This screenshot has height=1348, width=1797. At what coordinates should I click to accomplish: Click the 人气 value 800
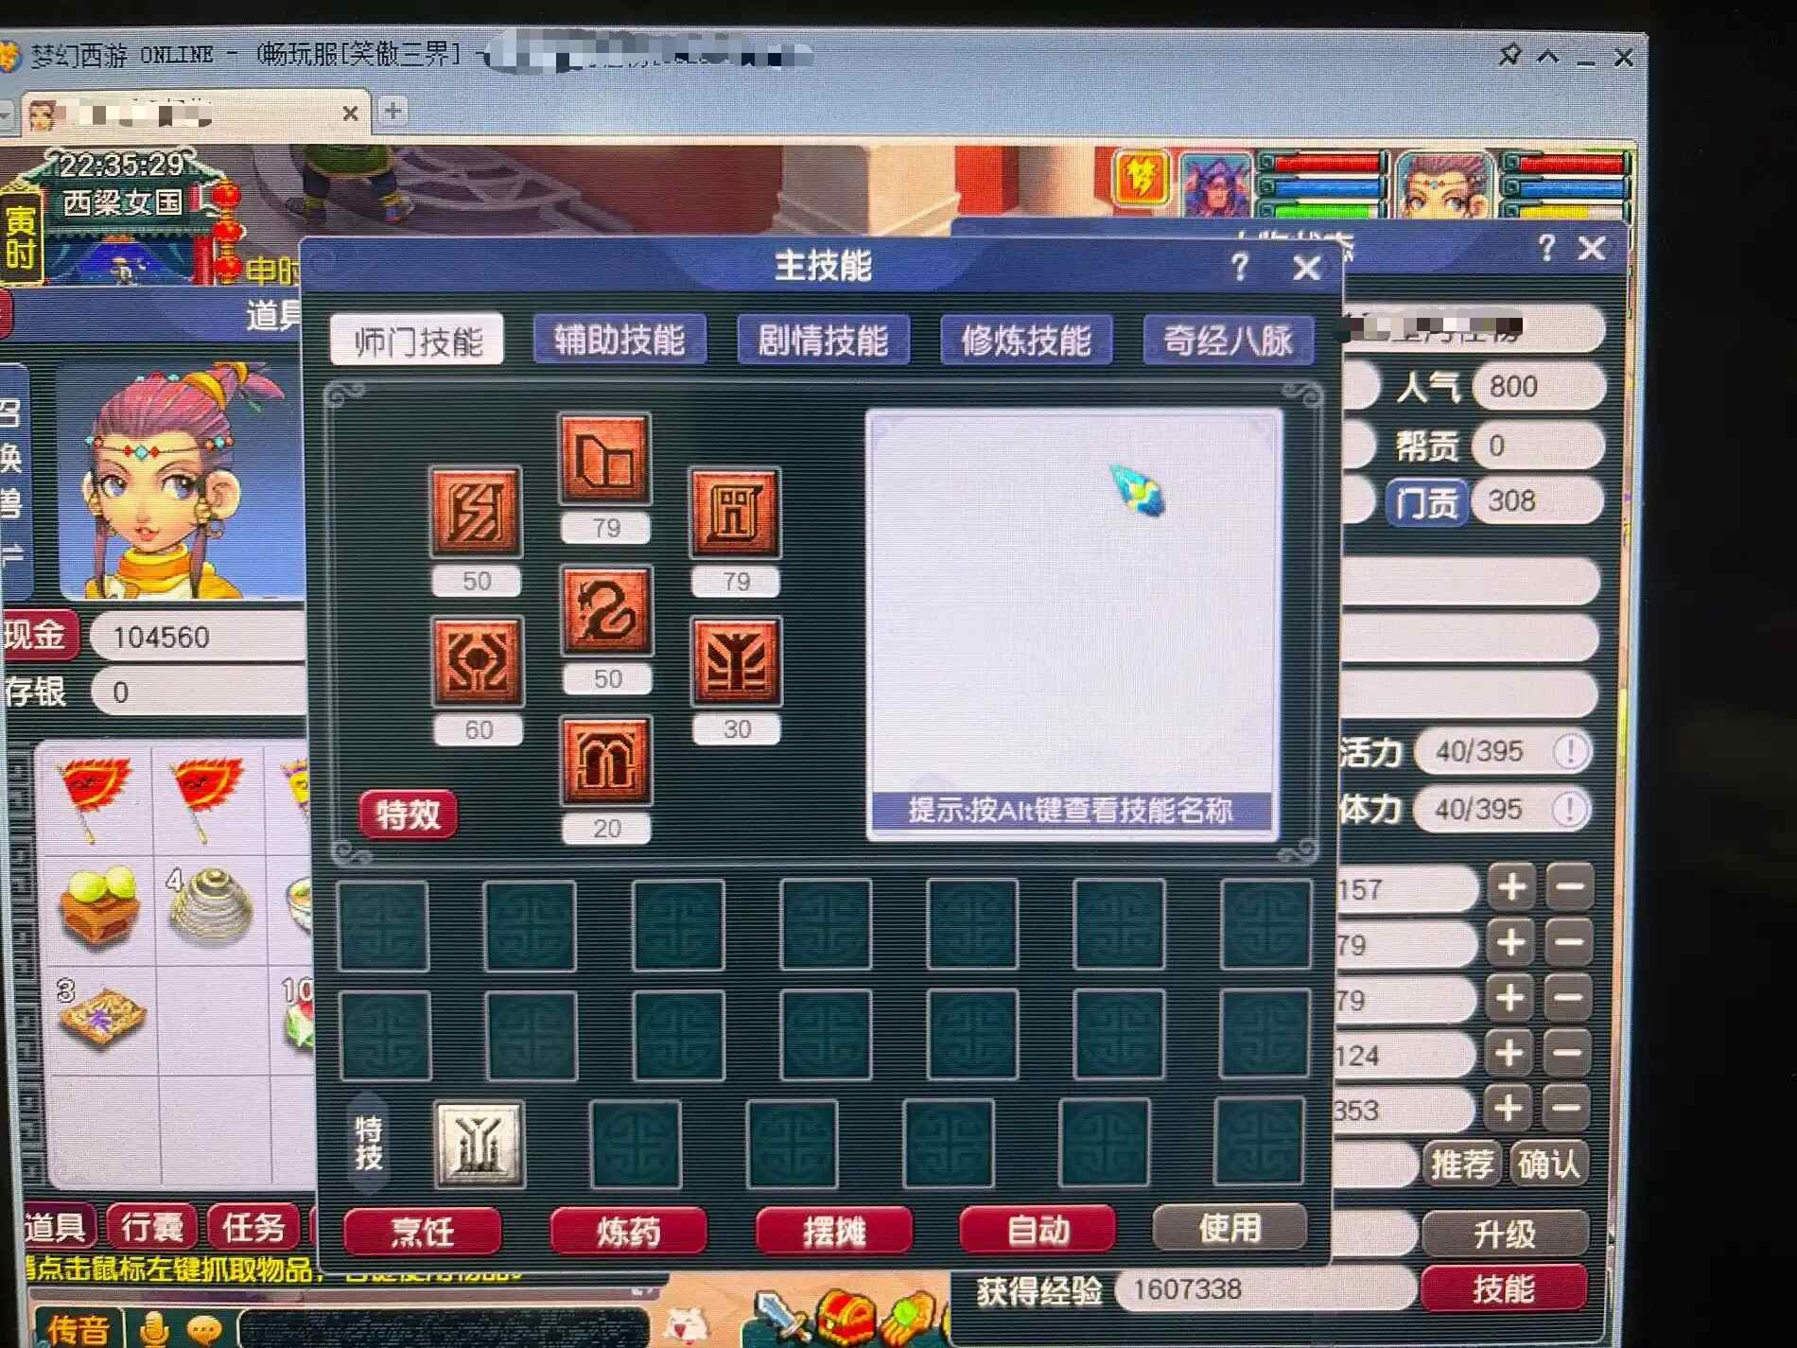pos(1538,387)
